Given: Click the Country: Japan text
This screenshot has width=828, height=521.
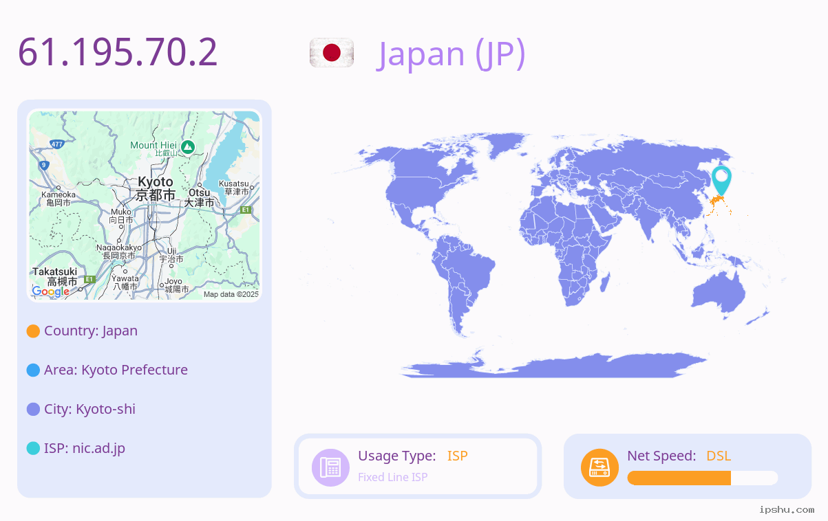Looking at the screenshot, I should click(x=91, y=331).
